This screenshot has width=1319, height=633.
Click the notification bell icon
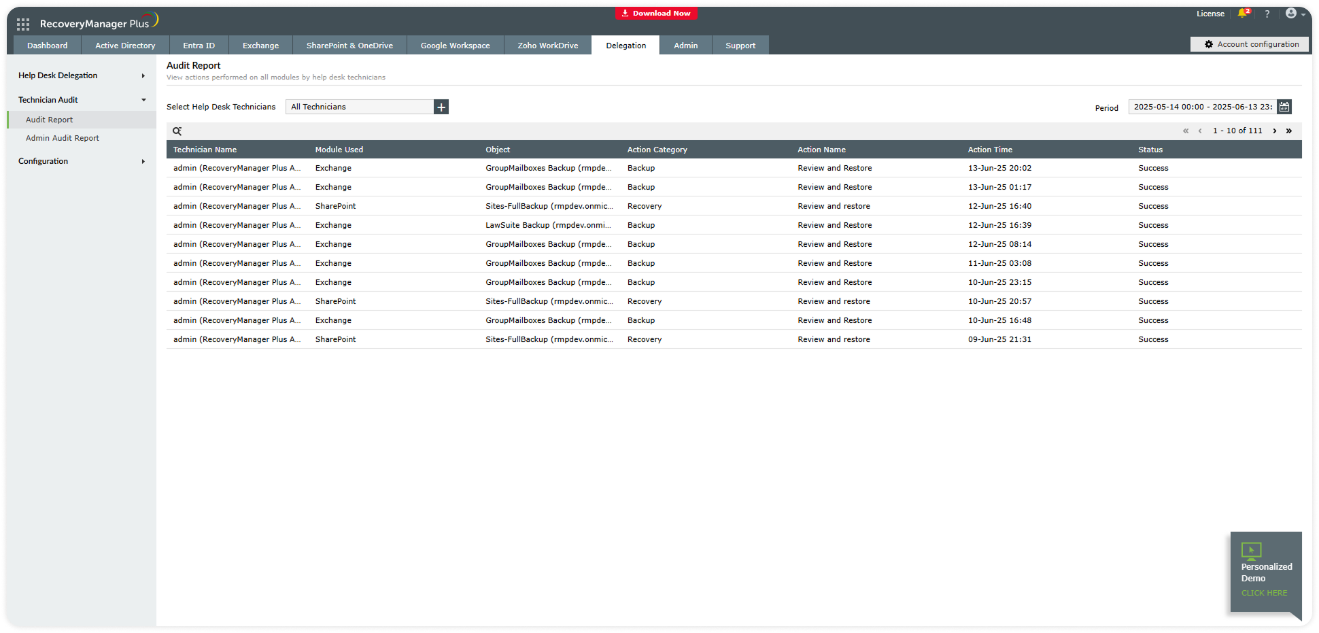(x=1243, y=14)
